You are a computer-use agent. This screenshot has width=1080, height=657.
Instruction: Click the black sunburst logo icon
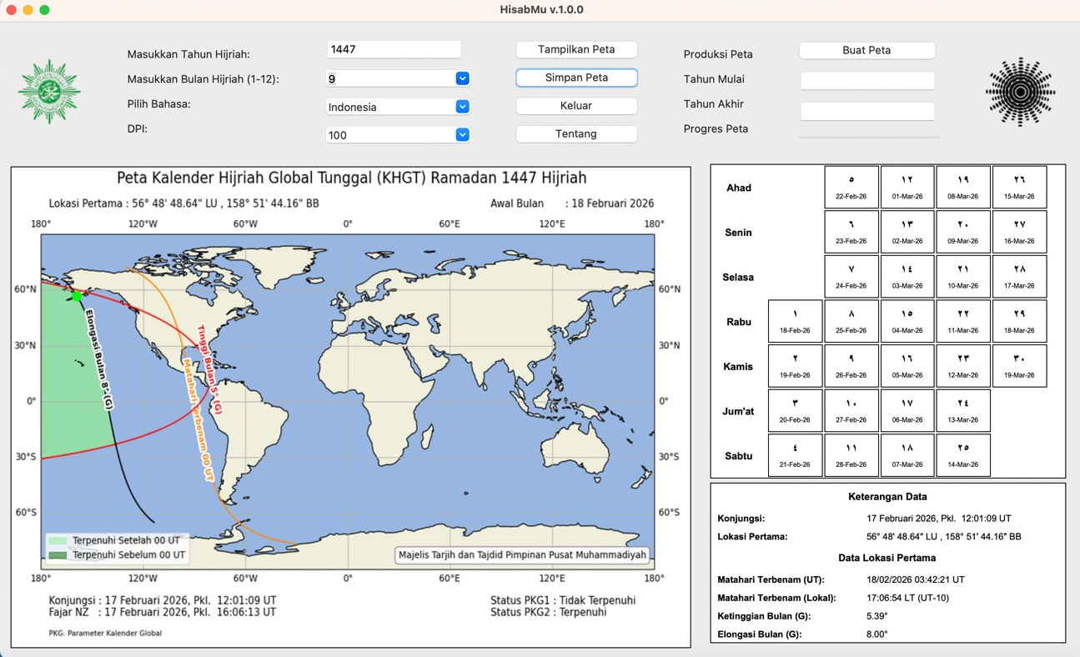(x=1020, y=92)
